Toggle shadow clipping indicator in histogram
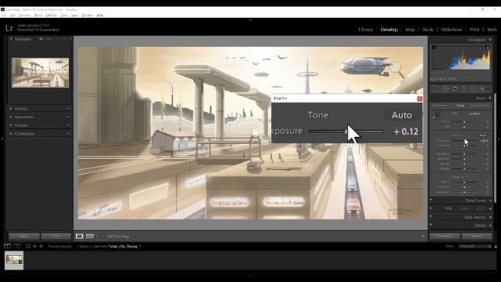 click(434, 48)
